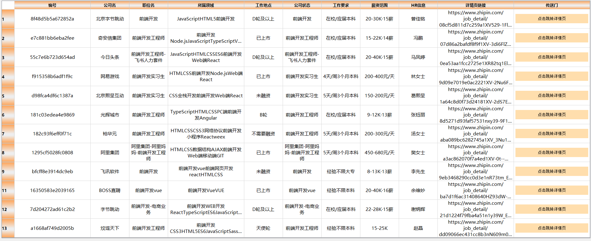Select HR cell 马凤婷
The image size is (591, 241).
[418, 57]
